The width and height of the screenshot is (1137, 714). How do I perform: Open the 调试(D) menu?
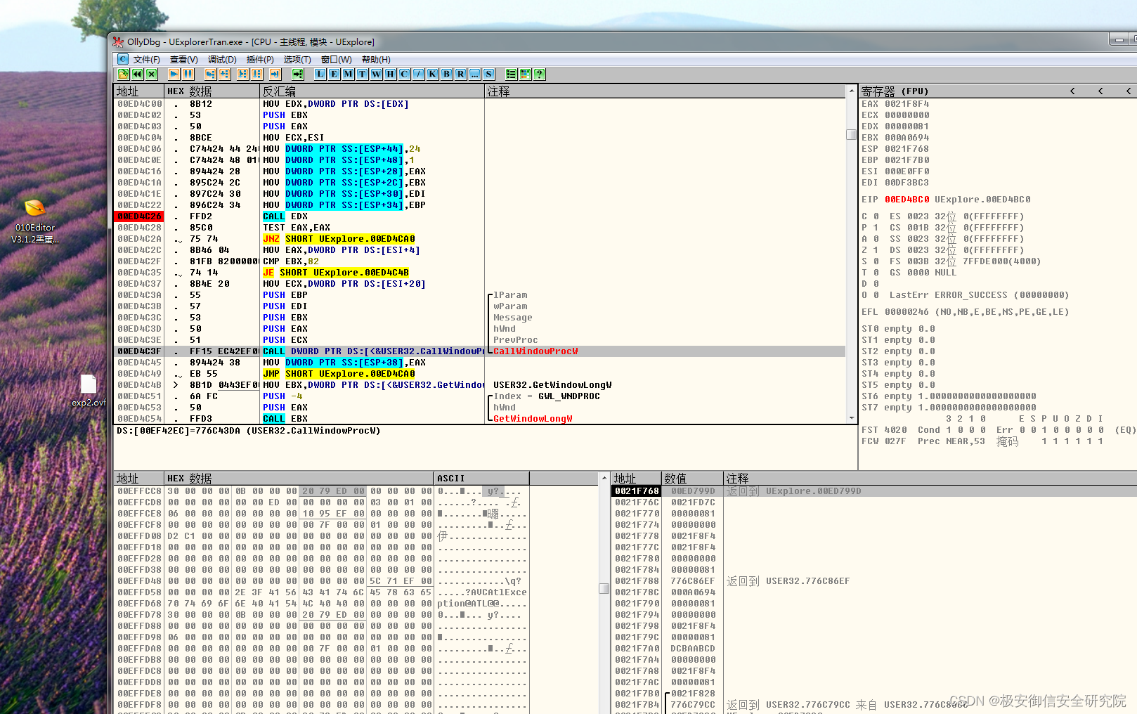click(x=222, y=60)
